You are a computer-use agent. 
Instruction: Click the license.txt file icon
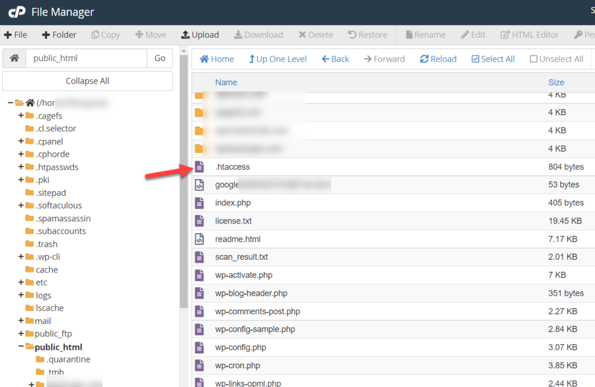[199, 221]
